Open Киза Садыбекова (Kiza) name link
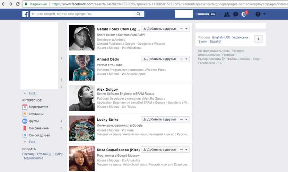This screenshot has width=288, height=172. pyautogui.click(x=118, y=150)
